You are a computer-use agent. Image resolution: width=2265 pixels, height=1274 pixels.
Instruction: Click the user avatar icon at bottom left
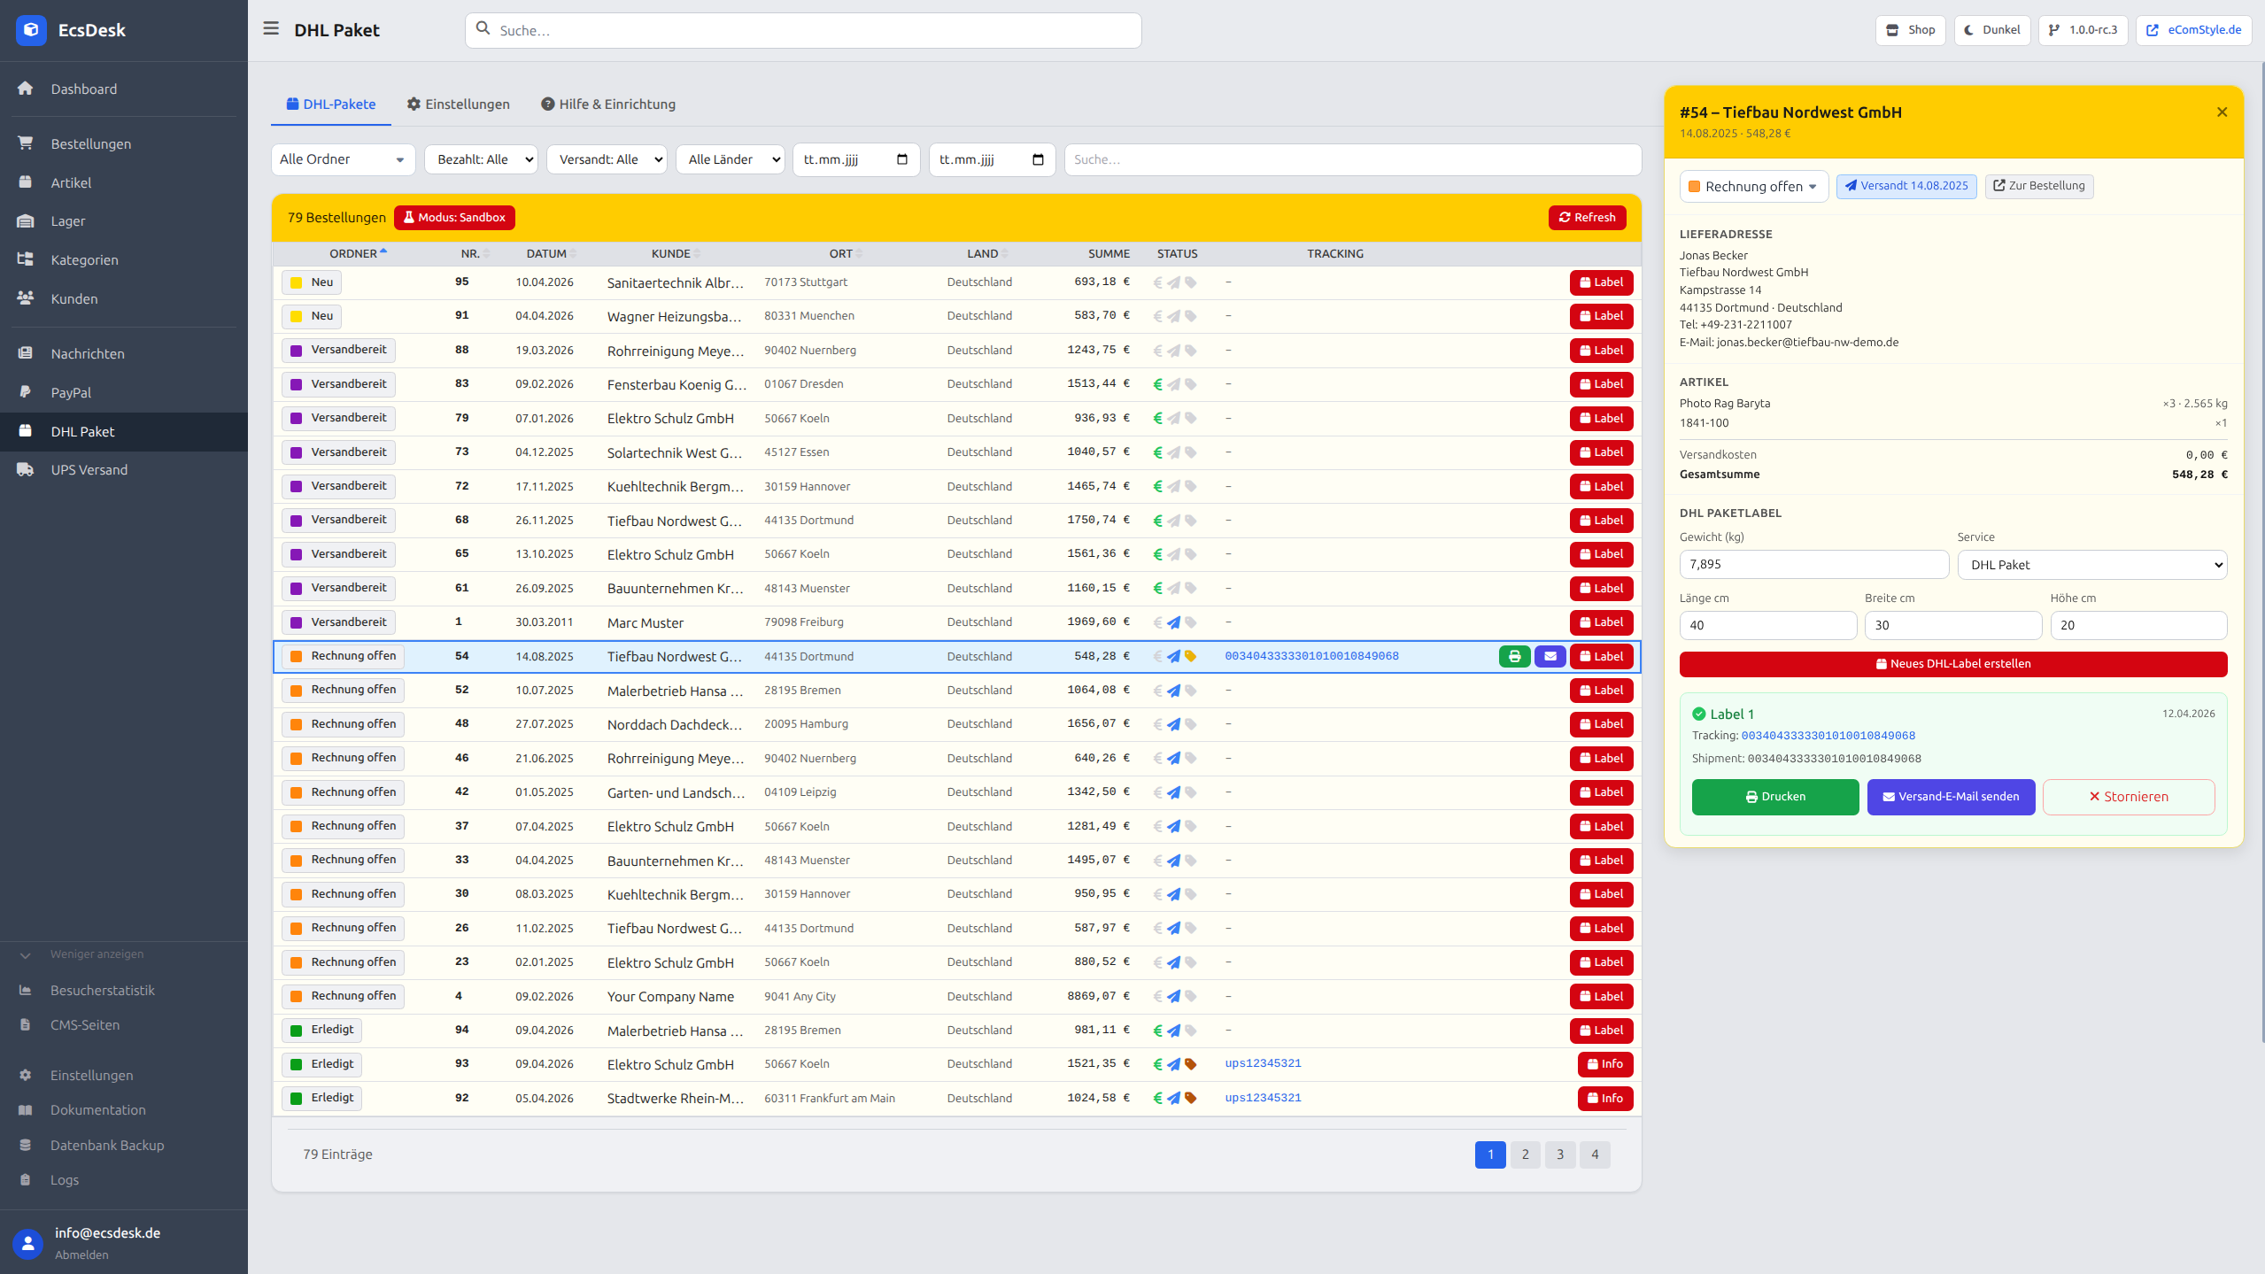pyautogui.click(x=28, y=1243)
